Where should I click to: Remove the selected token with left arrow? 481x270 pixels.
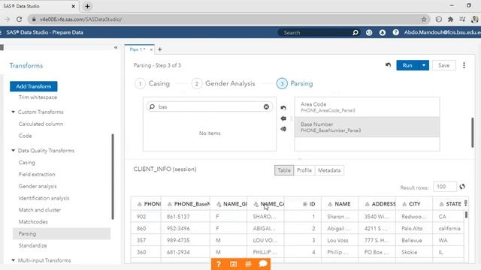[x=283, y=118]
